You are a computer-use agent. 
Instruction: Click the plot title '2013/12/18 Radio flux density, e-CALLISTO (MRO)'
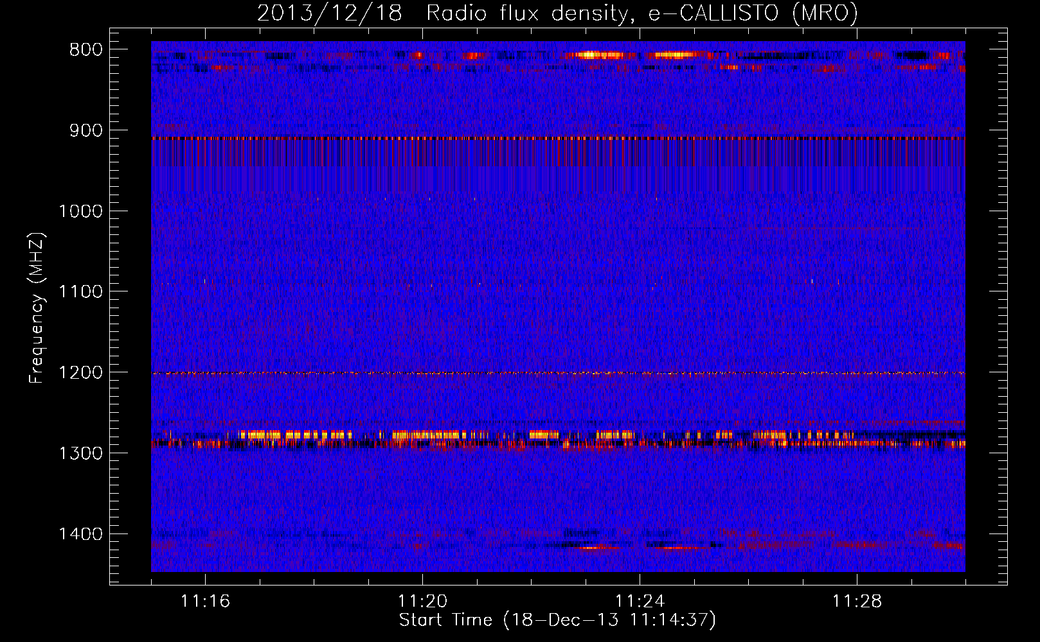[557, 13]
